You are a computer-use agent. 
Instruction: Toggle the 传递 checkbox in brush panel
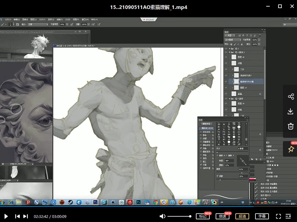pos(201,148)
